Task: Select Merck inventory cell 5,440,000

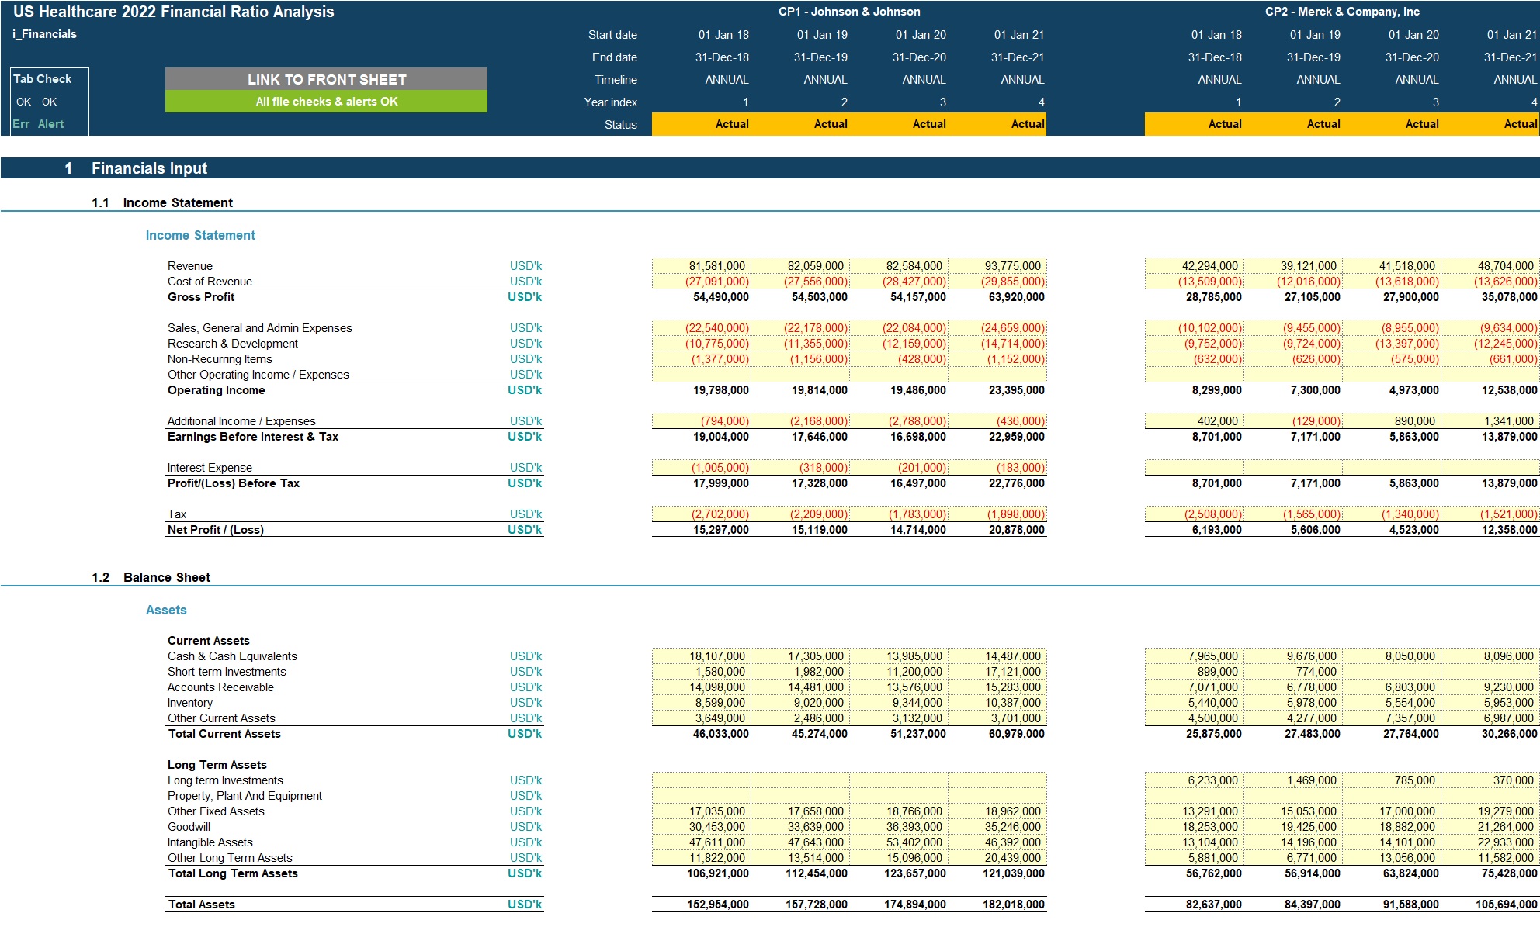Action: tap(1195, 703)
